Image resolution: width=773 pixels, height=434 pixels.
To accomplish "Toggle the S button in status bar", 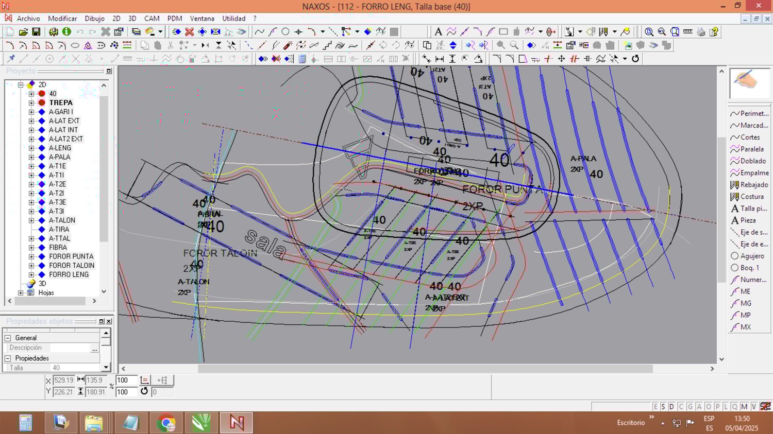I will tap(663, 407).
